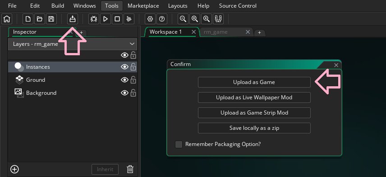Hide the Background layer

point(124,93)
